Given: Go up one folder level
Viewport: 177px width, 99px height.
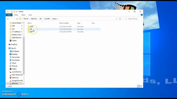Looking at the screenshot, I should coord(17,19).
